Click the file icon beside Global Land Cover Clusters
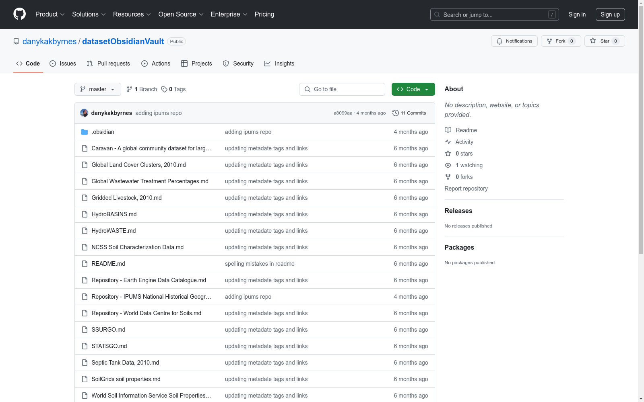This screenshot has height=402, width=644. pyautogui.click(x=85, y=165)
